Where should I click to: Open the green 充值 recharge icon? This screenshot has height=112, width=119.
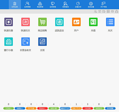(x=93, y=22)
